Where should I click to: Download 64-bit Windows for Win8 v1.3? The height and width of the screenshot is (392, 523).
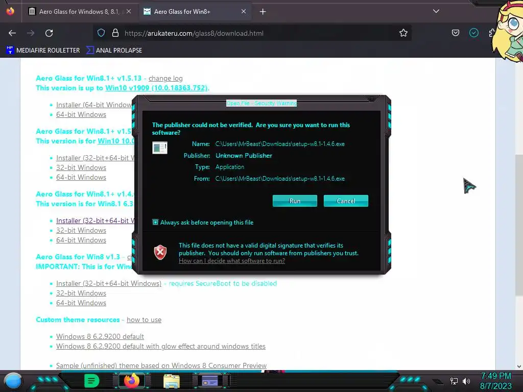click(81, 303)
